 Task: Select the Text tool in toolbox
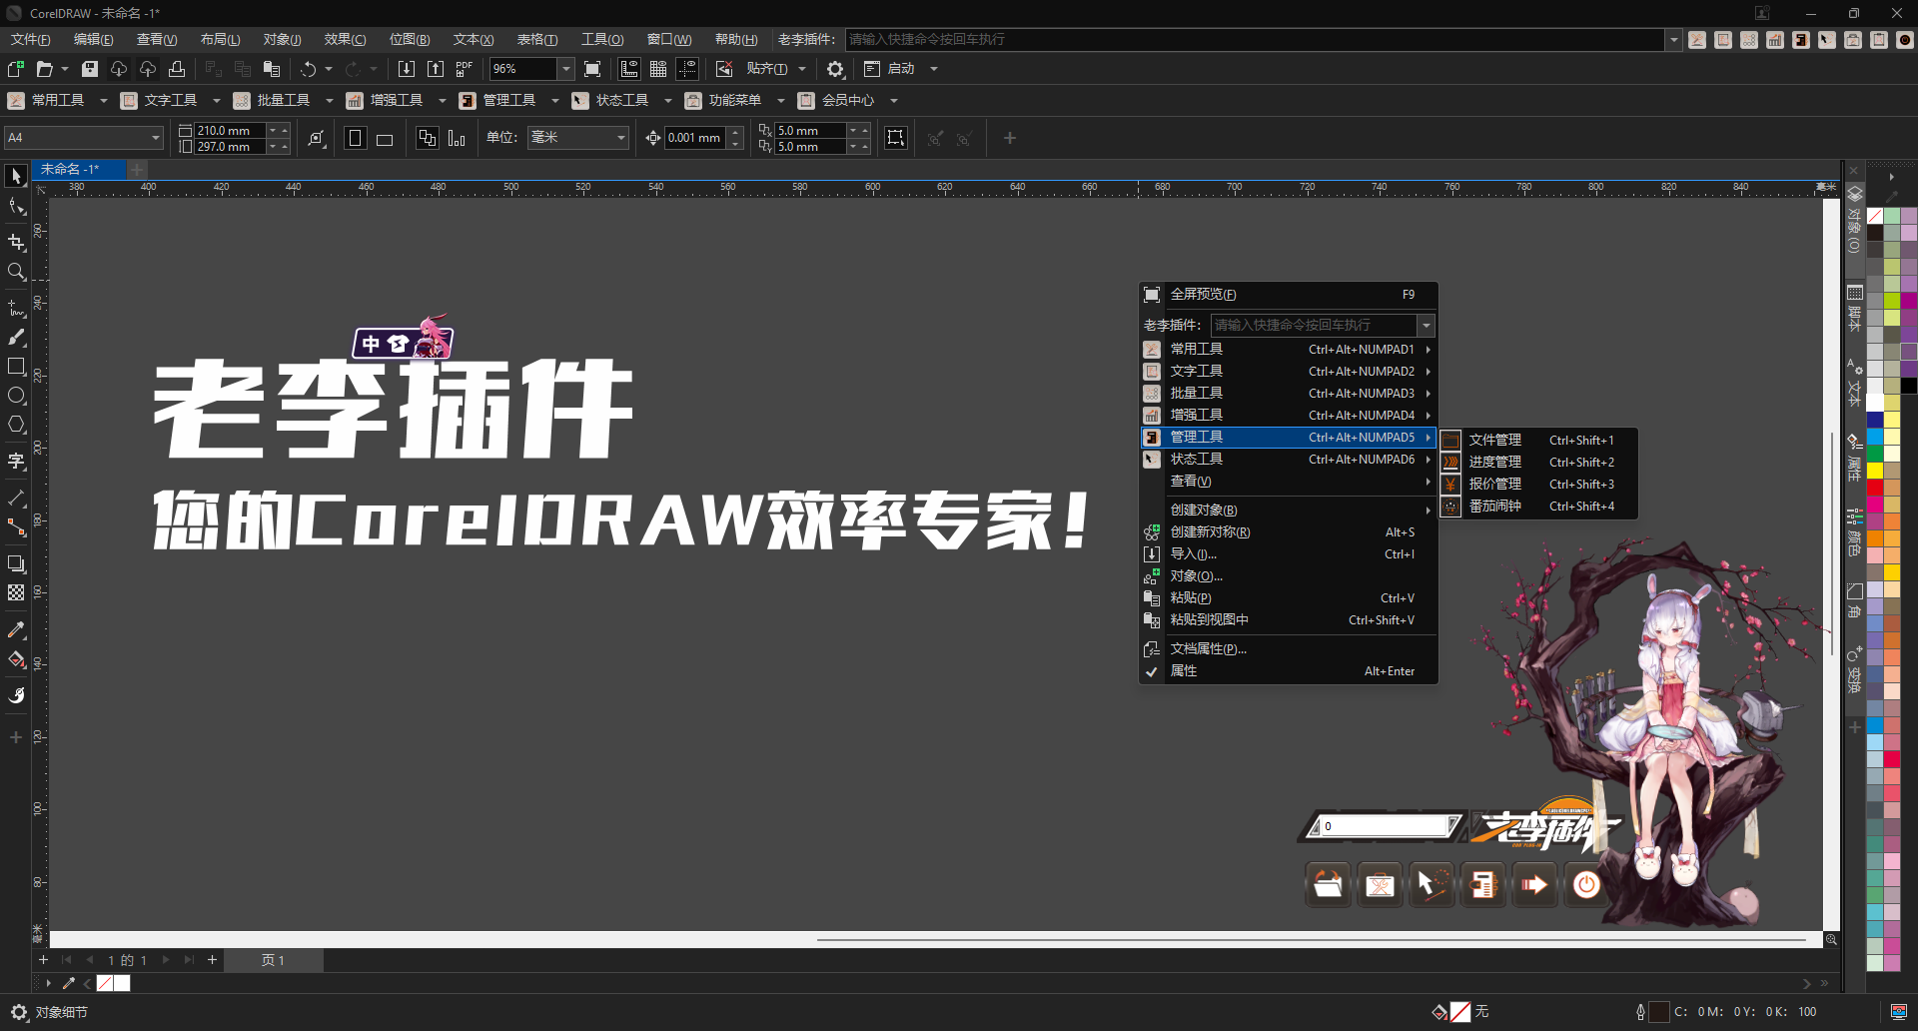point(16,462)
